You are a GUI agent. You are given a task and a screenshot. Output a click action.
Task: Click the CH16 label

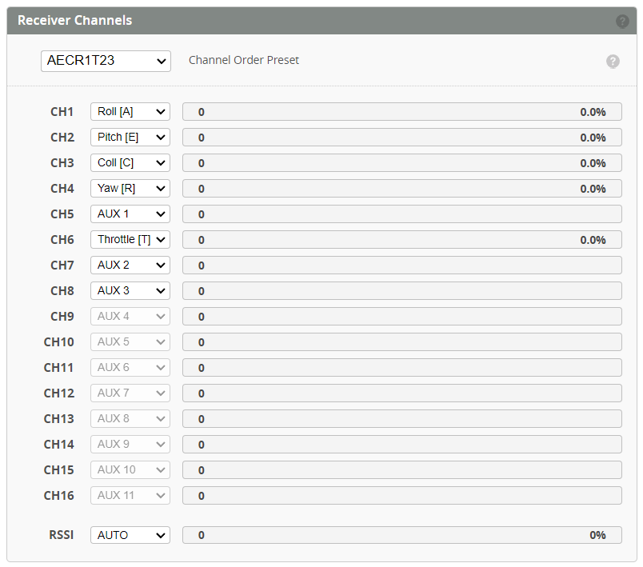point(62,495)
